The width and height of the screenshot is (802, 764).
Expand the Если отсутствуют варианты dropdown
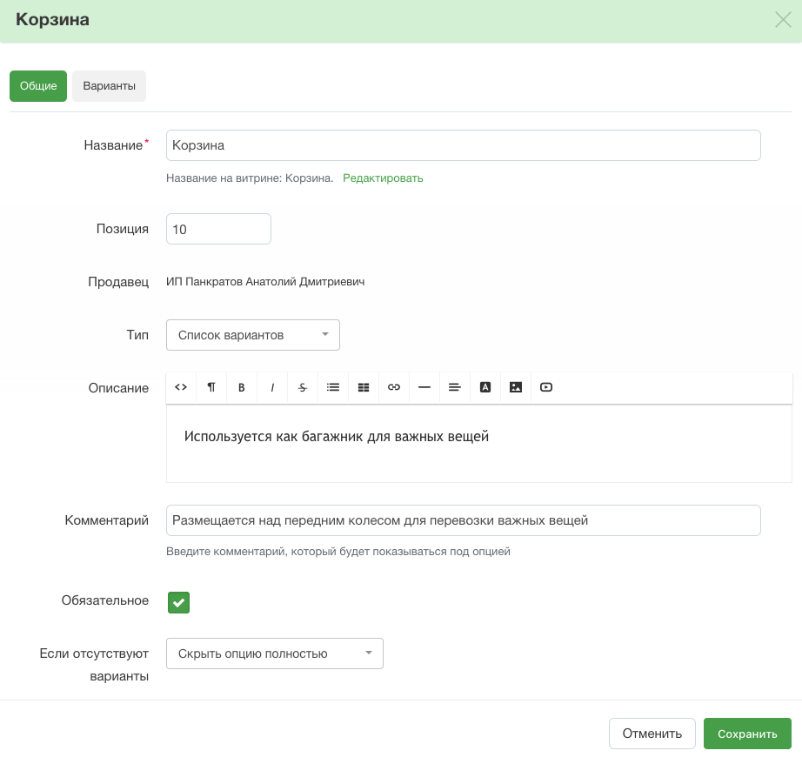pyautogui.click(x=275, y=653)
